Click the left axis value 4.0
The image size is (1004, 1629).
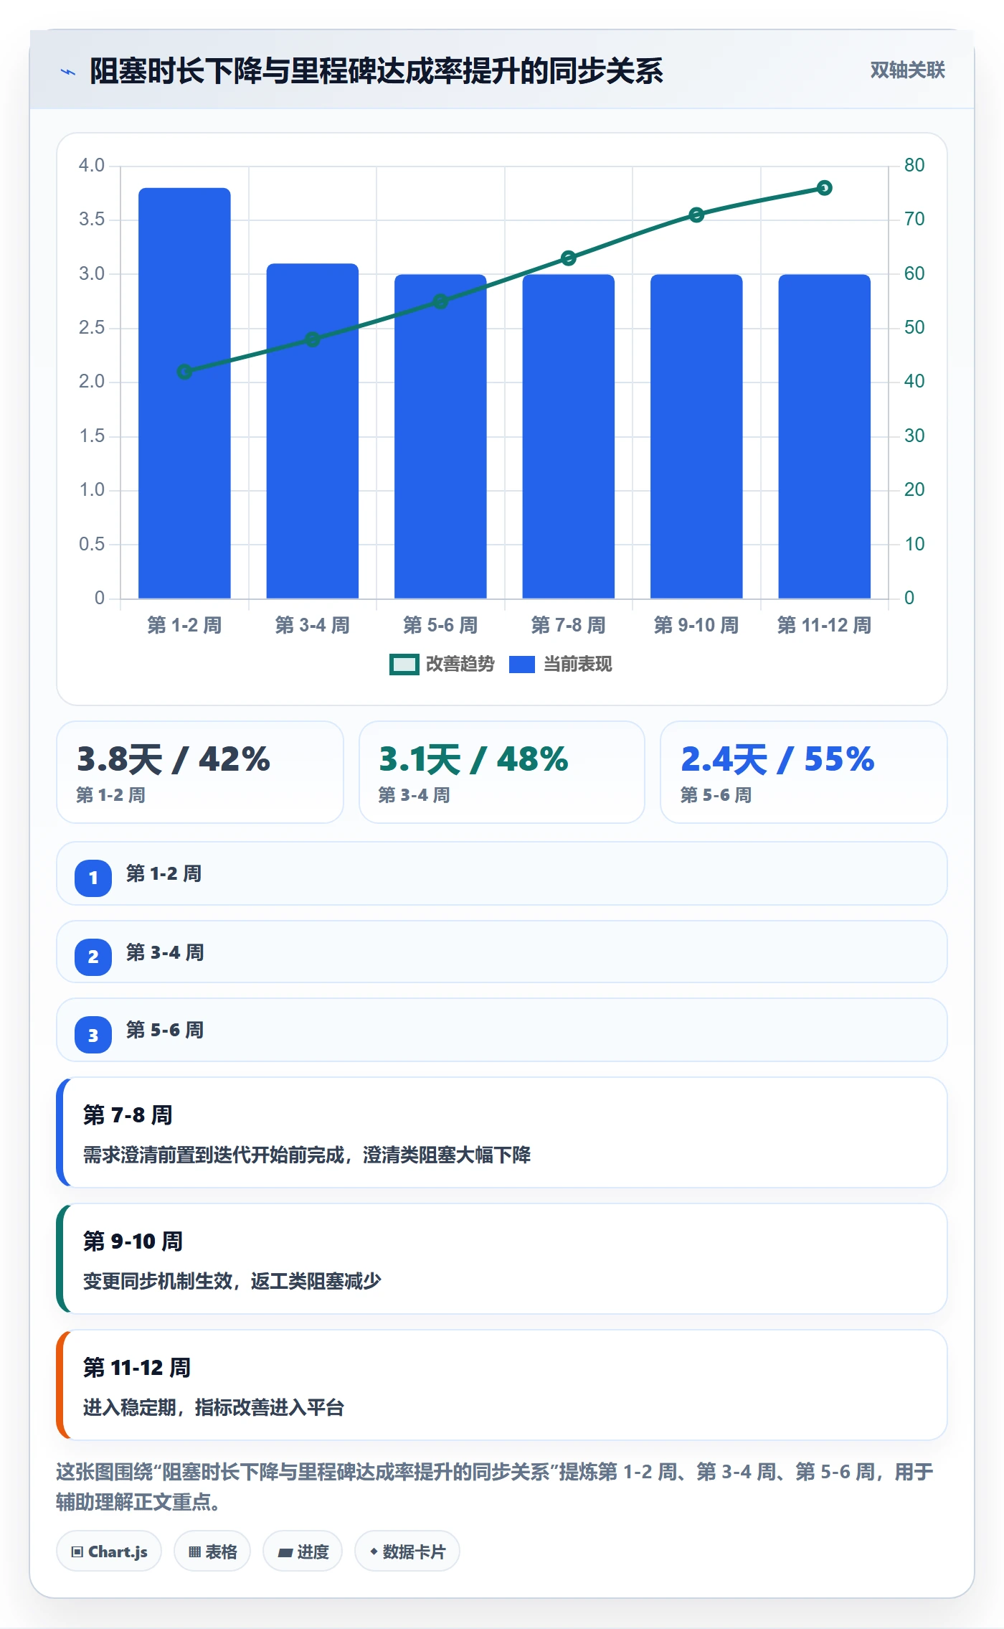click(92, 166)
